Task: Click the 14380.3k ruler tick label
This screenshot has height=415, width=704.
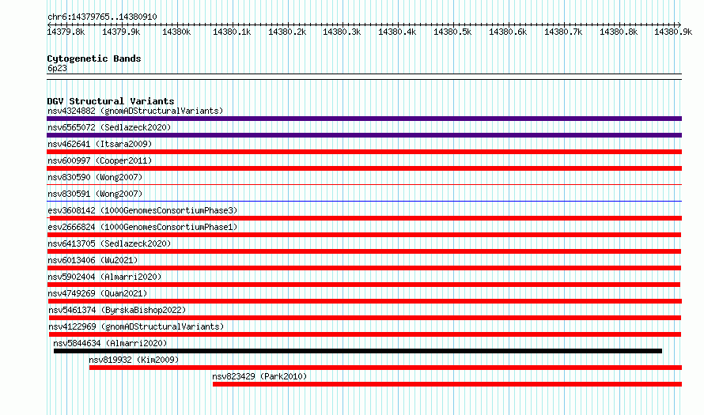Action: click(343, 32)
